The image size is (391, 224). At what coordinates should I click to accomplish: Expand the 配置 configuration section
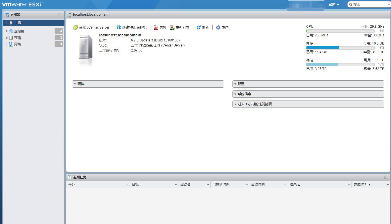(308, 84)
